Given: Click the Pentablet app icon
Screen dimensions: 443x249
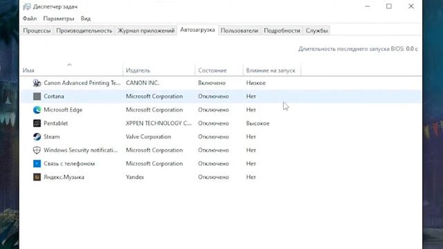Looking at the screenshot, I should point(37,123).
